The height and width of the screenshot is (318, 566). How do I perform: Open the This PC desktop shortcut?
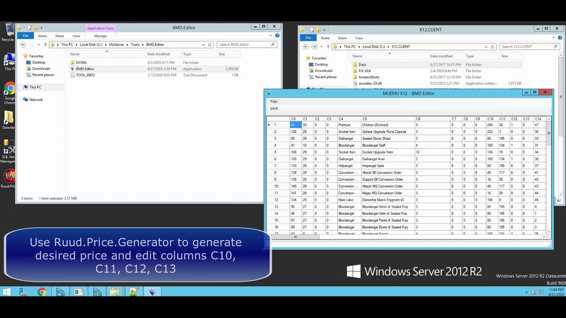click(x=9, y=61)
